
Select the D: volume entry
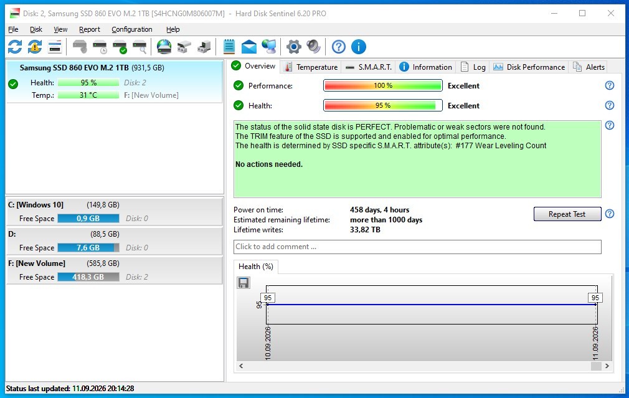[115, 240]
